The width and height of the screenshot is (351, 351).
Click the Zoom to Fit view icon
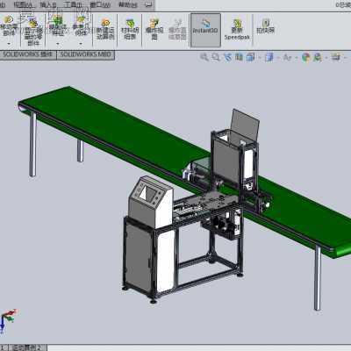tap(204, 57)
